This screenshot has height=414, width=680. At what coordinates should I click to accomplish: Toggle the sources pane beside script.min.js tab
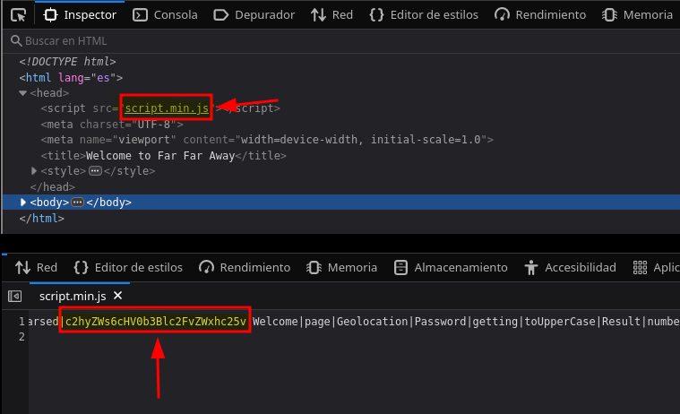click(x=14, y=295)
